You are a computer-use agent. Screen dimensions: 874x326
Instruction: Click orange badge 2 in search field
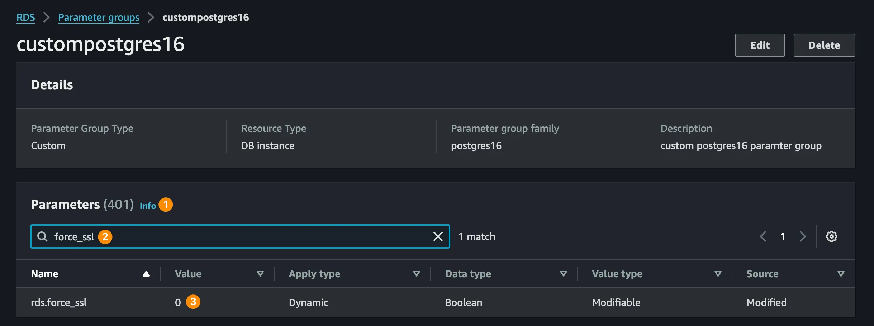point(105,236)
